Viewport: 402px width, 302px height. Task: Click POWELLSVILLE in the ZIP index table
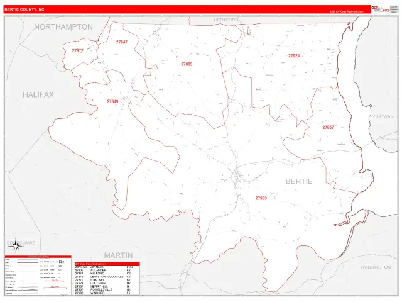[x=101, y=289]
